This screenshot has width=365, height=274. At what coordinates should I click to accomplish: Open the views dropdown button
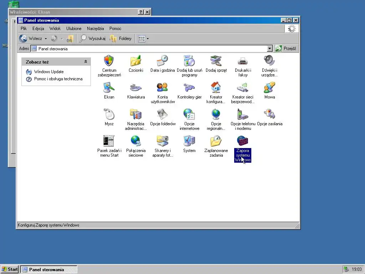[143, 39]
